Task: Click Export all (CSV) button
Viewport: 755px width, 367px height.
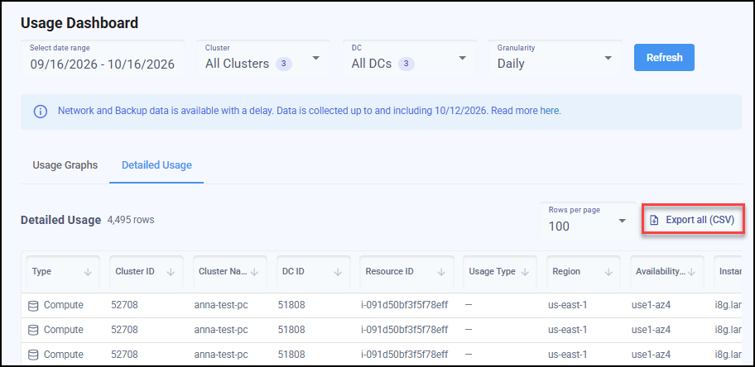Action: coord(694,220)
